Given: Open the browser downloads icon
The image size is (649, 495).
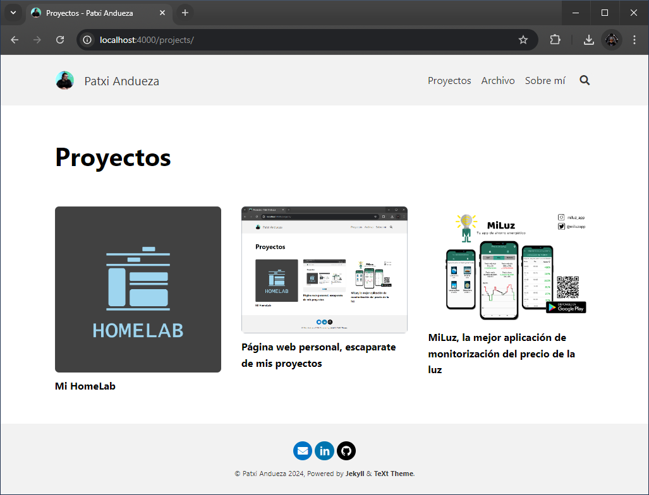Looking at the screenshot, I should (x=588, y=40).
